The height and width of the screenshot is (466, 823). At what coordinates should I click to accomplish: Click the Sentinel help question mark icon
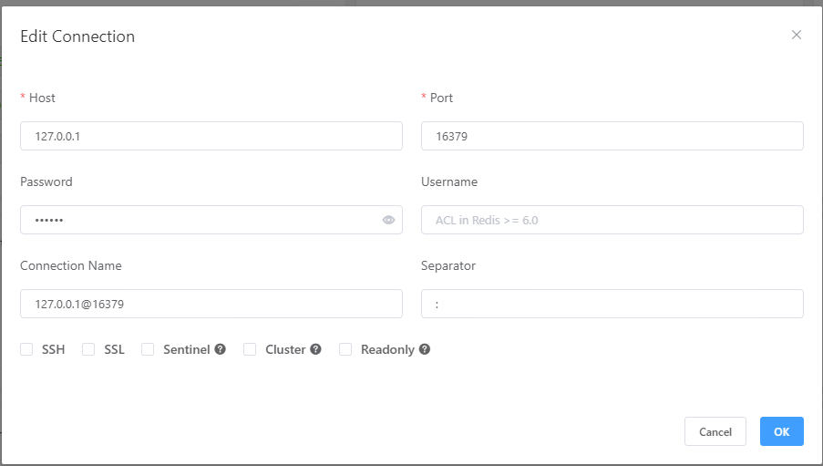click(220, 349)
